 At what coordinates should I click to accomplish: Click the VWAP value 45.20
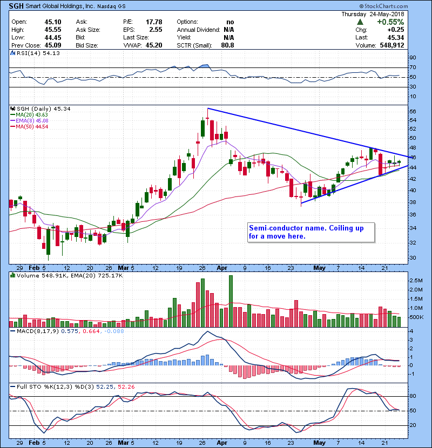coord(154,45)
